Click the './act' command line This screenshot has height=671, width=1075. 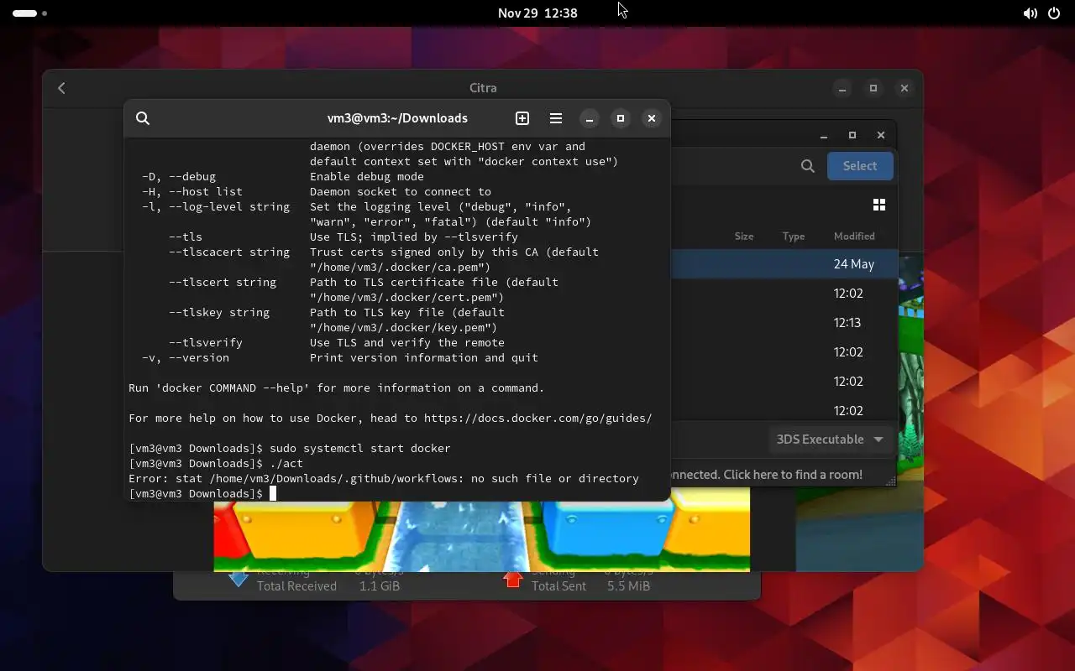pyautogui.click(x=286, y=463)
